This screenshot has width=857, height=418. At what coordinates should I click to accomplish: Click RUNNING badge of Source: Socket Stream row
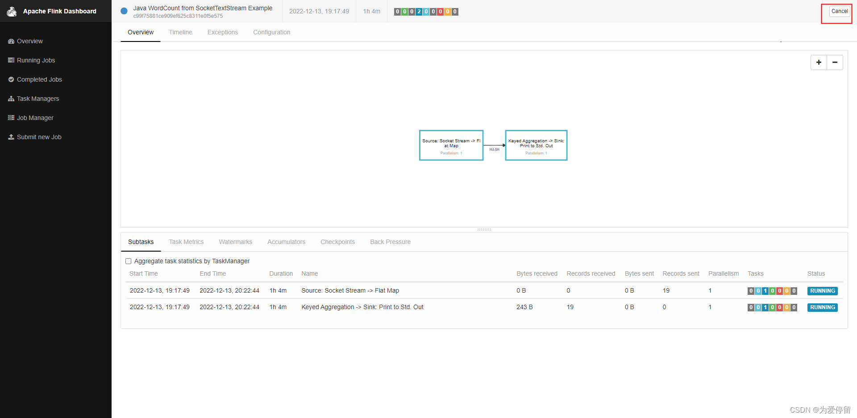[x=822, y=291]
